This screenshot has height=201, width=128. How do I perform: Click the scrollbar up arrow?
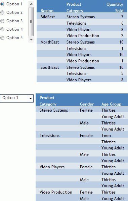31,4
